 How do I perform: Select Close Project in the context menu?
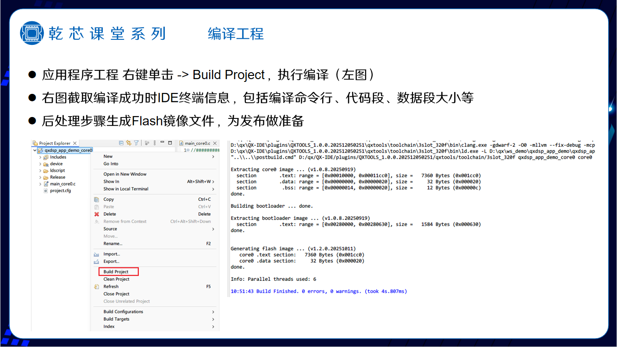(116, 294)
